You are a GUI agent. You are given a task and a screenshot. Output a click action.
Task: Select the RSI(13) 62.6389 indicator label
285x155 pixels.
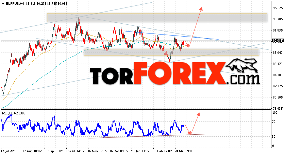click(14, 113)
